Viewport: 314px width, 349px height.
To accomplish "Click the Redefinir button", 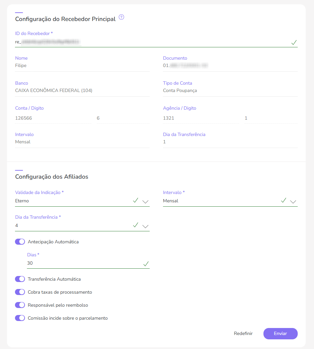I will (x=243, y=333).
